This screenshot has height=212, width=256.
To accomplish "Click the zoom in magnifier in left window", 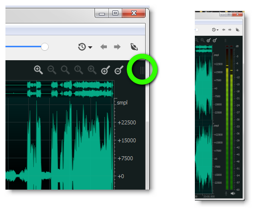I will click(x=38, y=70).
